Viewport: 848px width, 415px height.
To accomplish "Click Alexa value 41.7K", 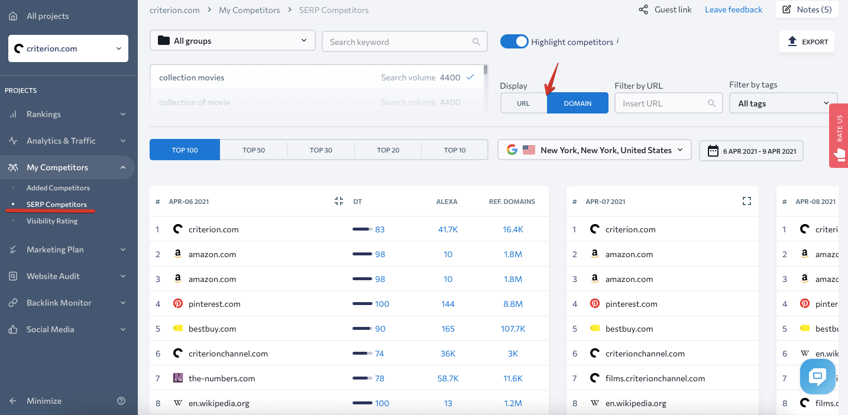I will pyautogui.click(x=448, y=229).
